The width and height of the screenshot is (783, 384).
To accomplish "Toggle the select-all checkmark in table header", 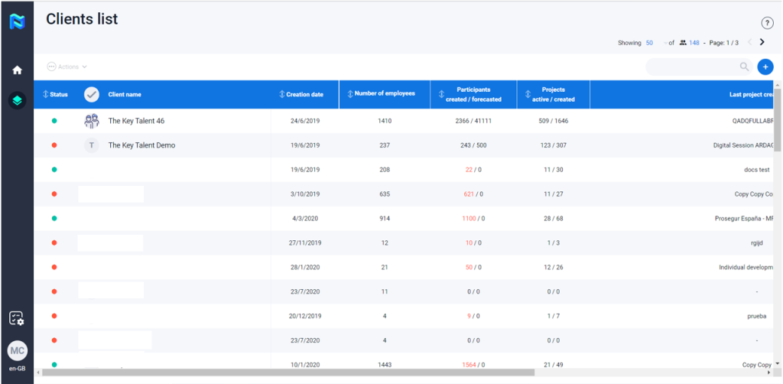I will point(92,94).
